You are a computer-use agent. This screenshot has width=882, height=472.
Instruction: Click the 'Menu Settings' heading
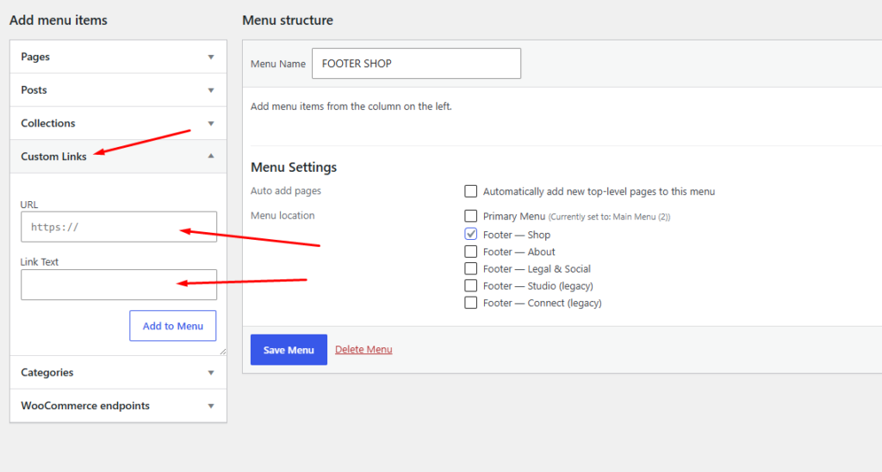294,168
